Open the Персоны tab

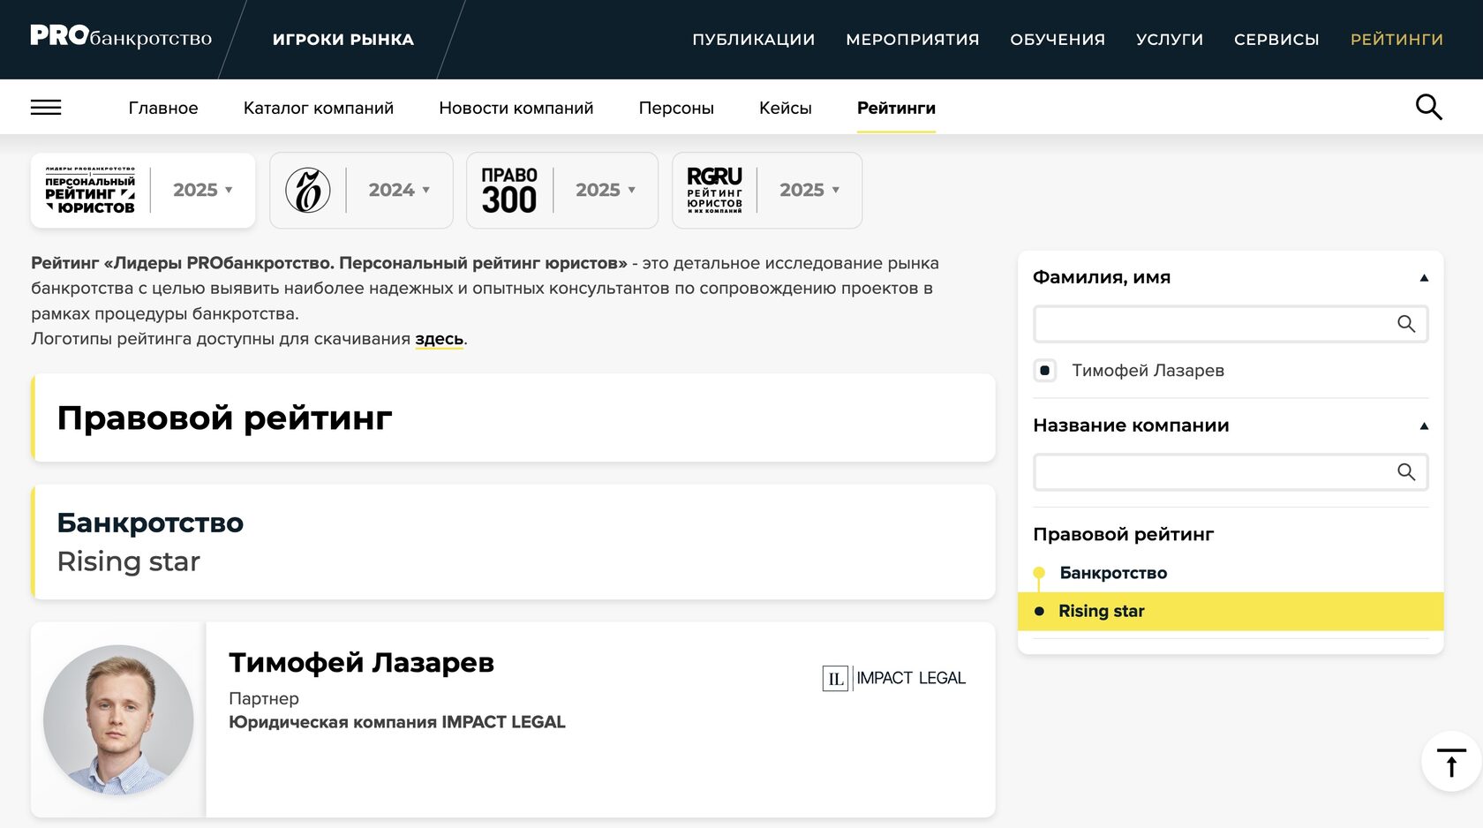click(676, 108)
